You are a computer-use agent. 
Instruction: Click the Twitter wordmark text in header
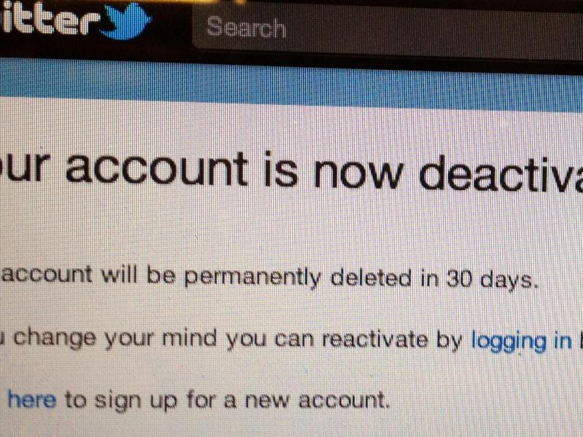point(50,21)
